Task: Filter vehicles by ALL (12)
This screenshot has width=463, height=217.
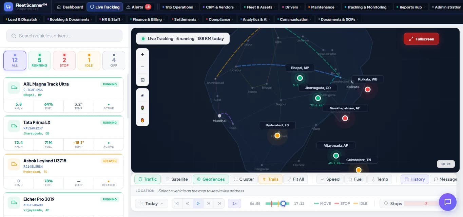Action: (x=15, y=61)
